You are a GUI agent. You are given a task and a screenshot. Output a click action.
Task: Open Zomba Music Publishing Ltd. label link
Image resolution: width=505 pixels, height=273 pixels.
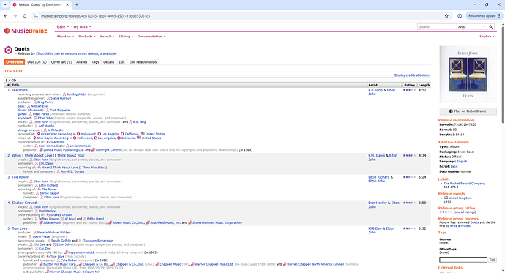point(64,150)
